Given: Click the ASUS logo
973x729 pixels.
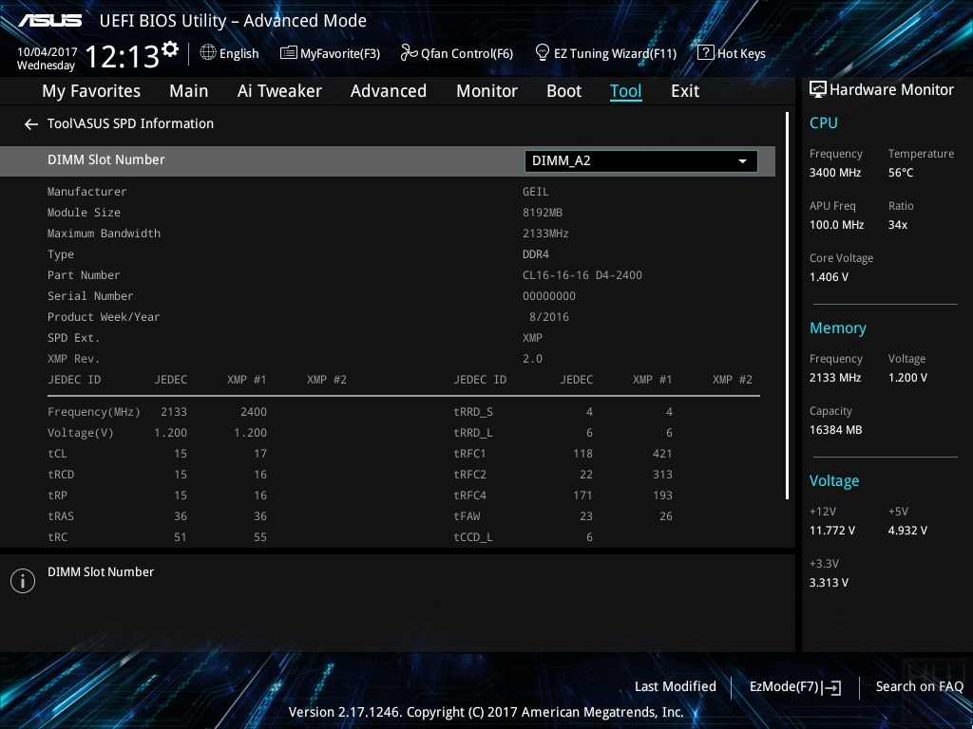Looking at the screenshot, I should [x=49, y=21].
